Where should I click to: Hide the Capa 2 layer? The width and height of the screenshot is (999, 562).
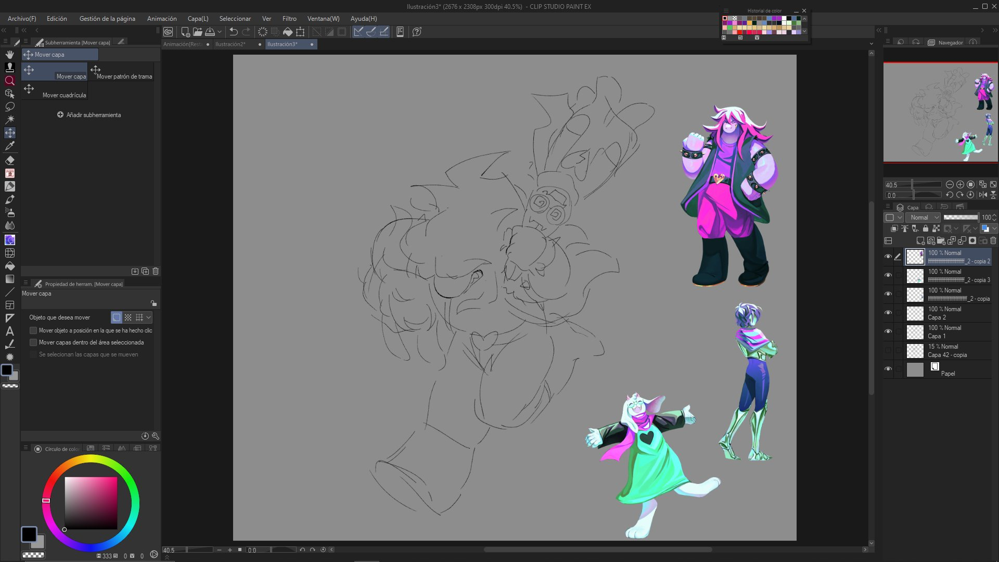click(x=888, y=313)
